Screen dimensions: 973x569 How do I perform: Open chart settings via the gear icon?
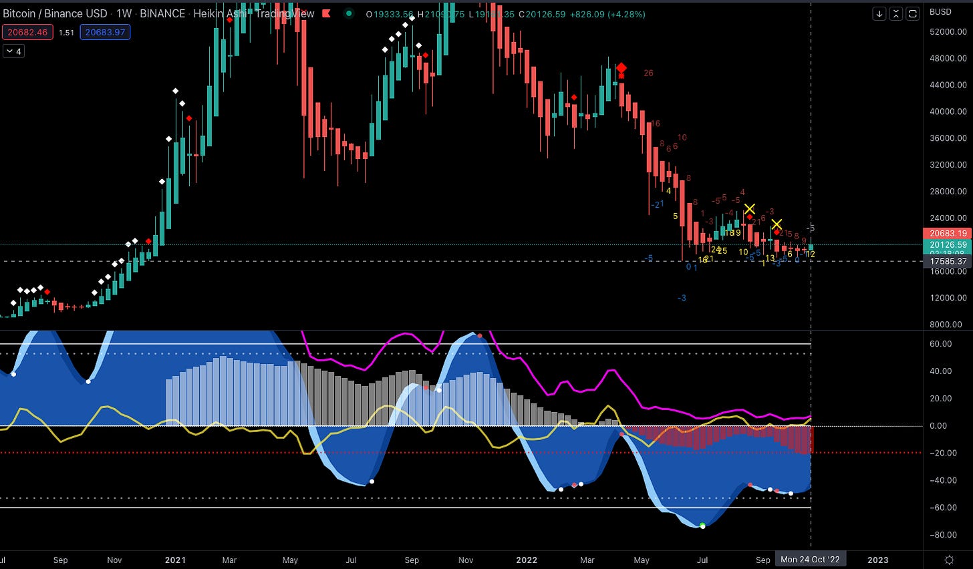click(x=949, y=560)
